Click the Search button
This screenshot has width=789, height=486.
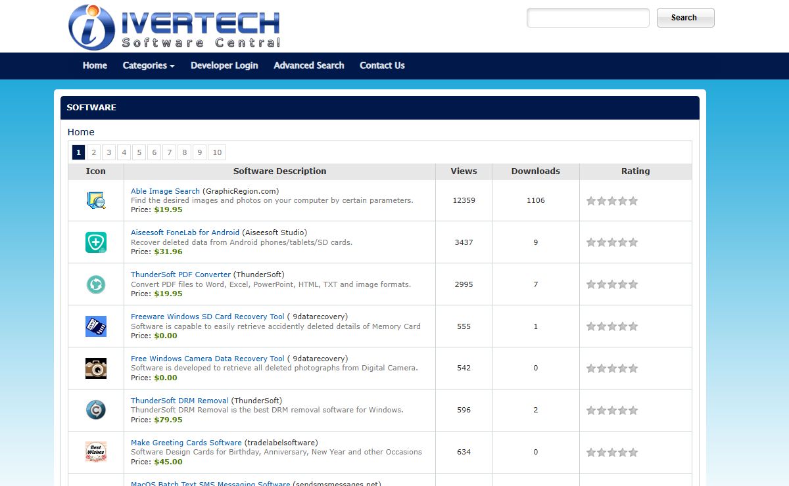click(x=685, y=18)
